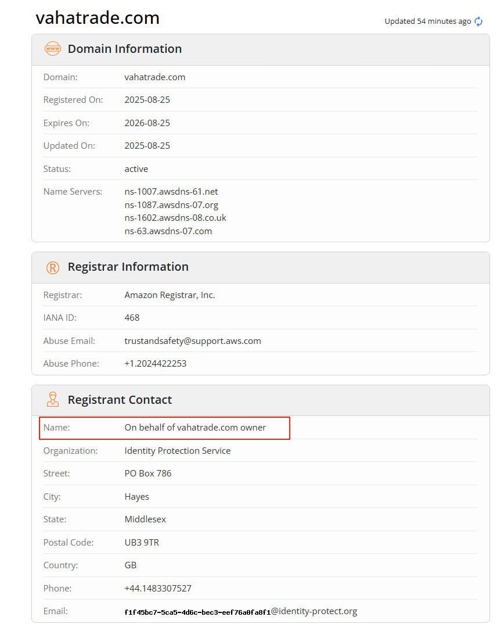The height and width of the screenshot is (631, 497).
Task: Click the highlighted registrant Name row
Action: coord(164,428)
